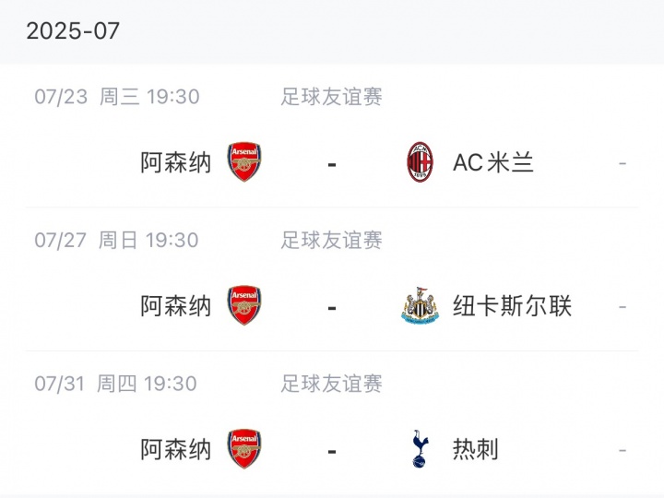
Task: Select the 07/27 周日 19:30 date text
Action: click(x=116, y=241)
